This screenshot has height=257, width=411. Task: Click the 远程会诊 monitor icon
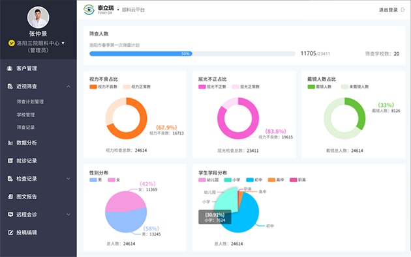coord(10,215)
